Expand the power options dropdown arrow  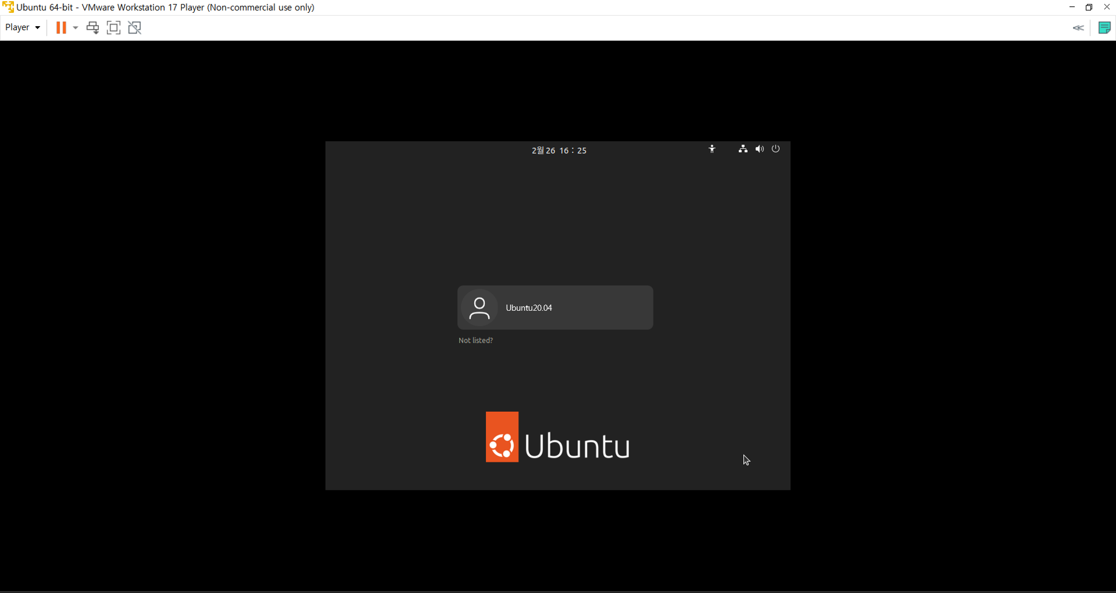(75, 27)
